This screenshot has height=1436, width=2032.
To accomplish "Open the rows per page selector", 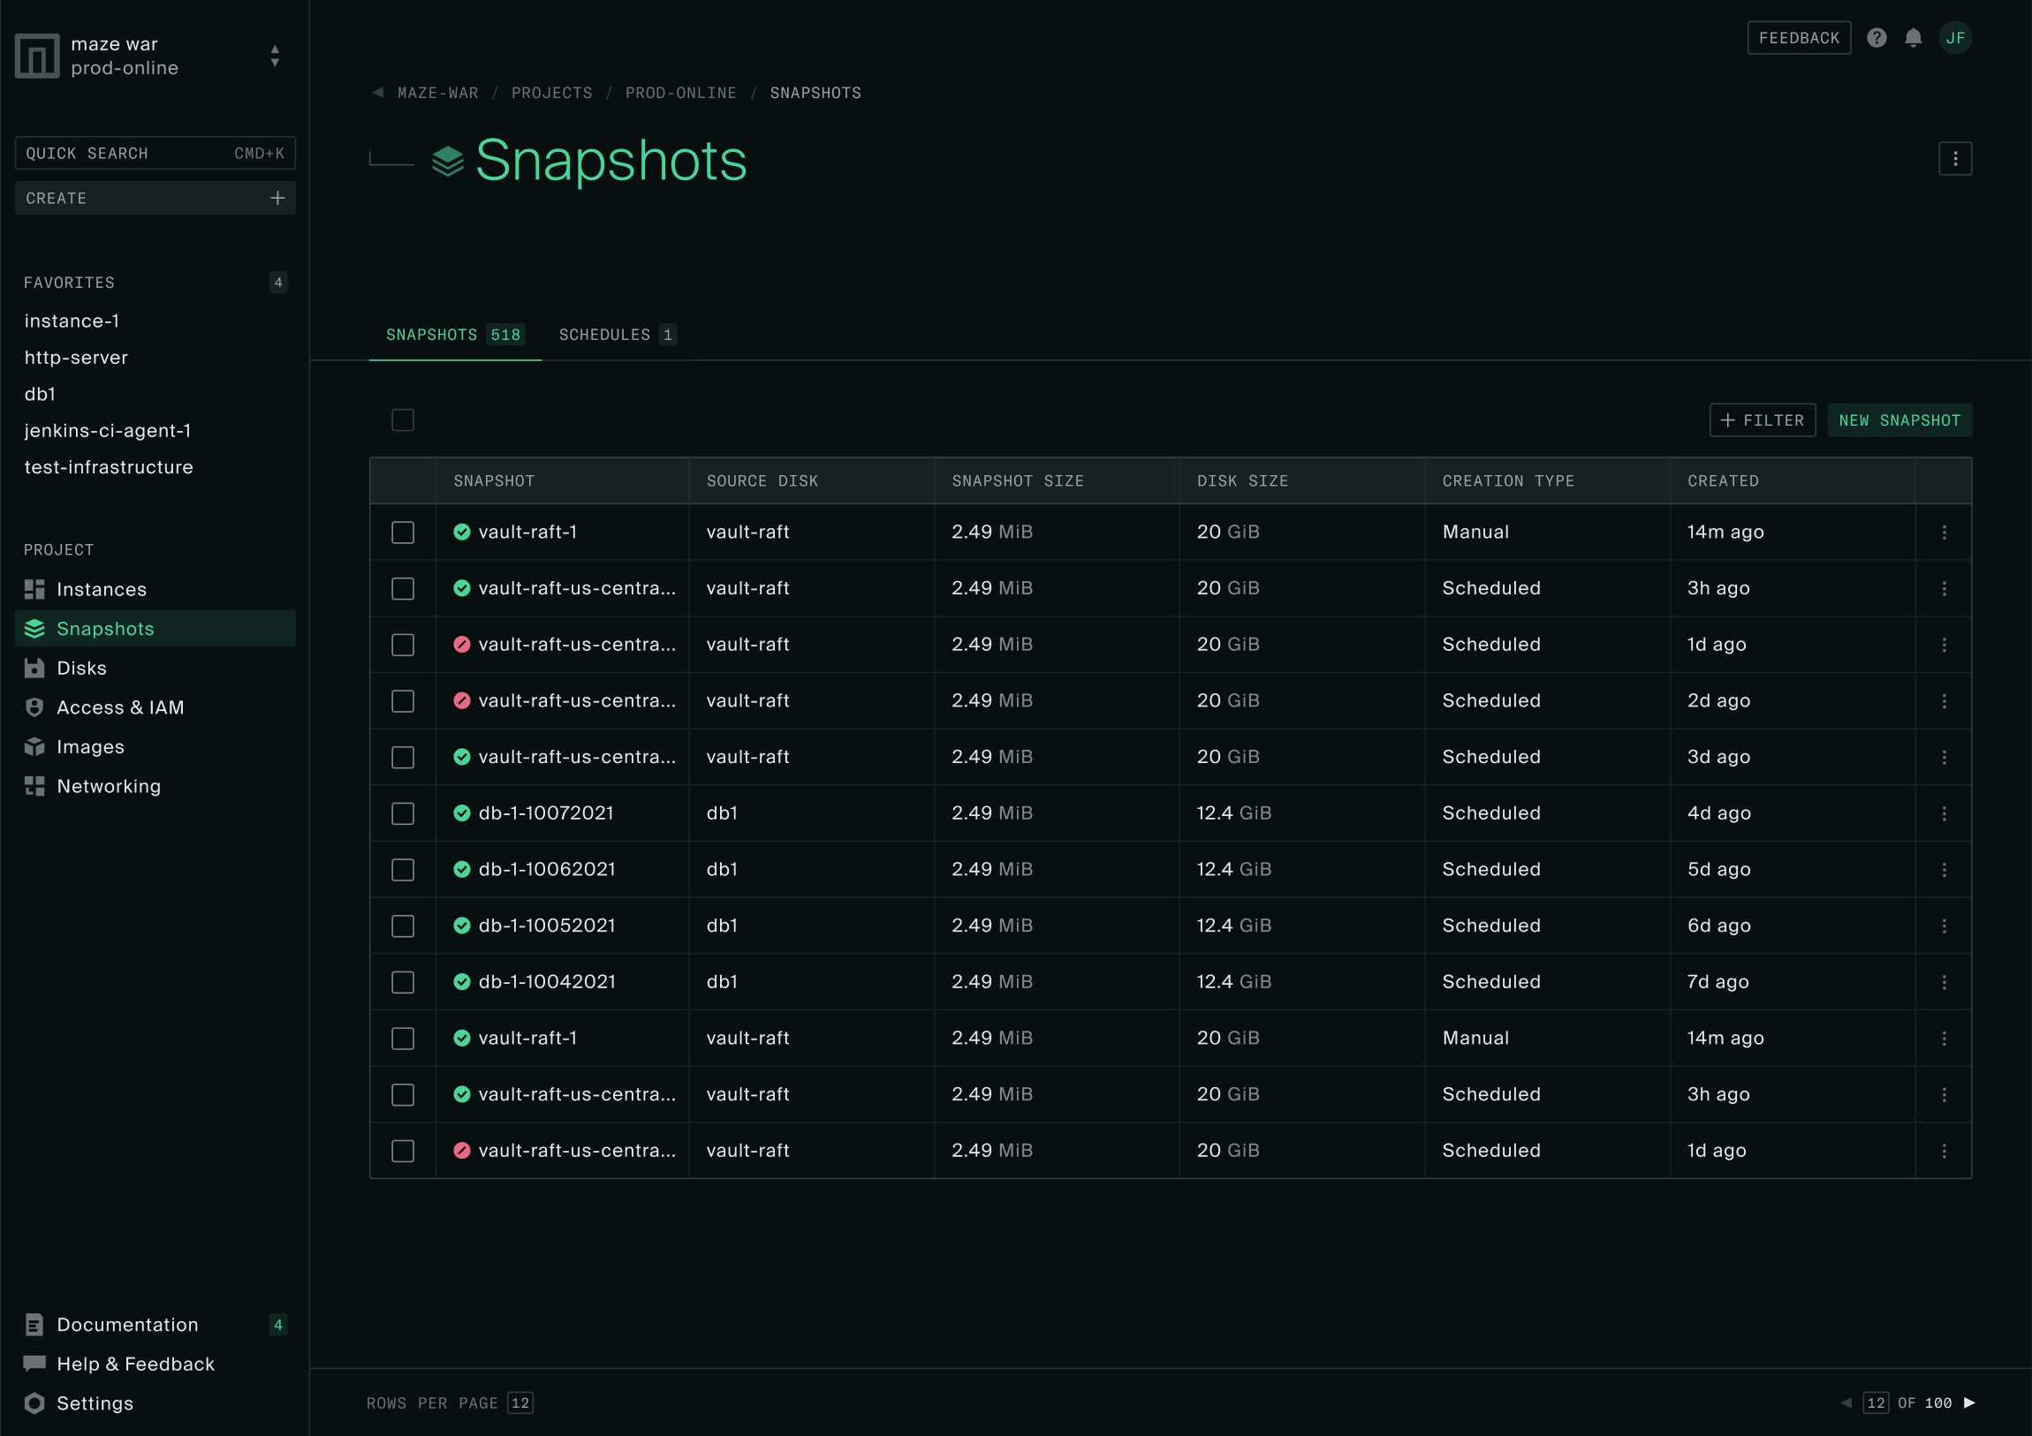I will coord(520,1402).
